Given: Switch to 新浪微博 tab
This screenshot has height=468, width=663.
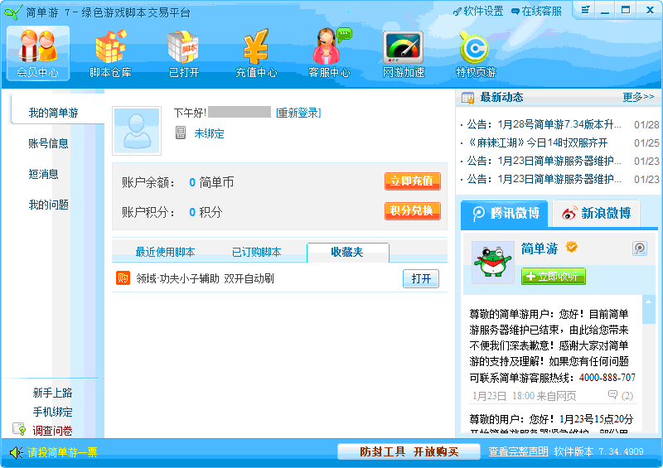Looking at the screenshot, I should (x=596, y=214).
